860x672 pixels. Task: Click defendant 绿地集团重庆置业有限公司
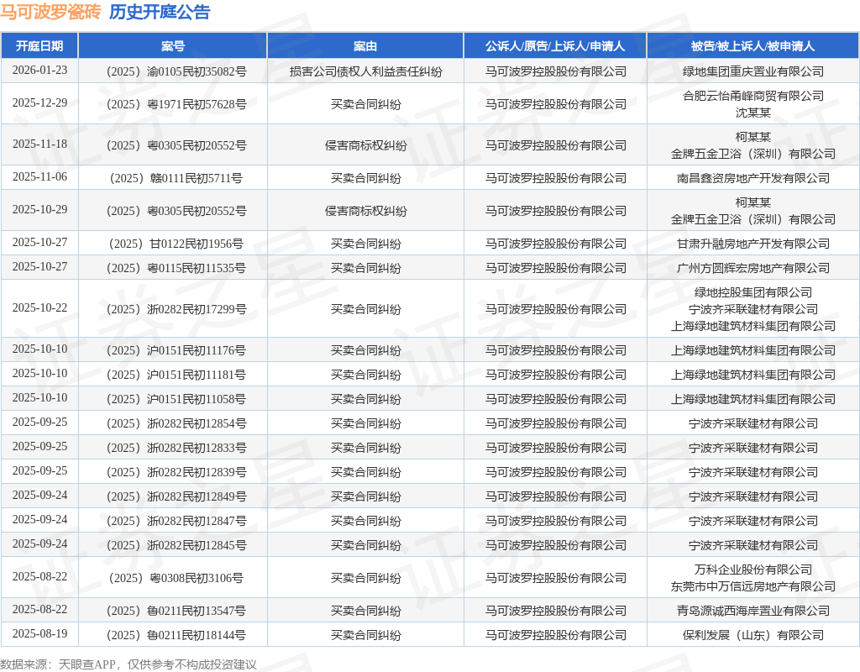pos(753,71)
